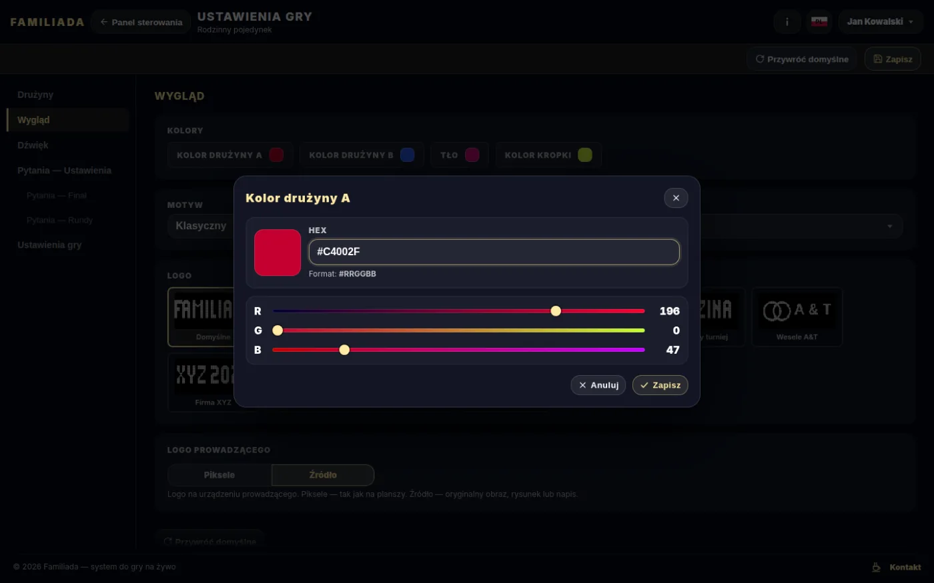Close the Kolor drużyny A dialog
934x583 pixels.
(x=676, y=198)
